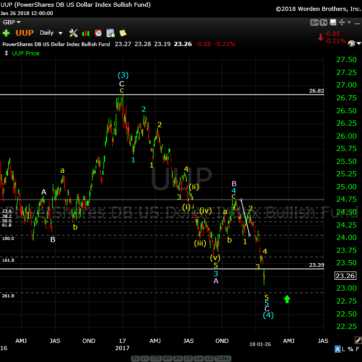Open chart properties with the wrench icon
Screen dimensions: 362x362
click(x=73, y=33)
